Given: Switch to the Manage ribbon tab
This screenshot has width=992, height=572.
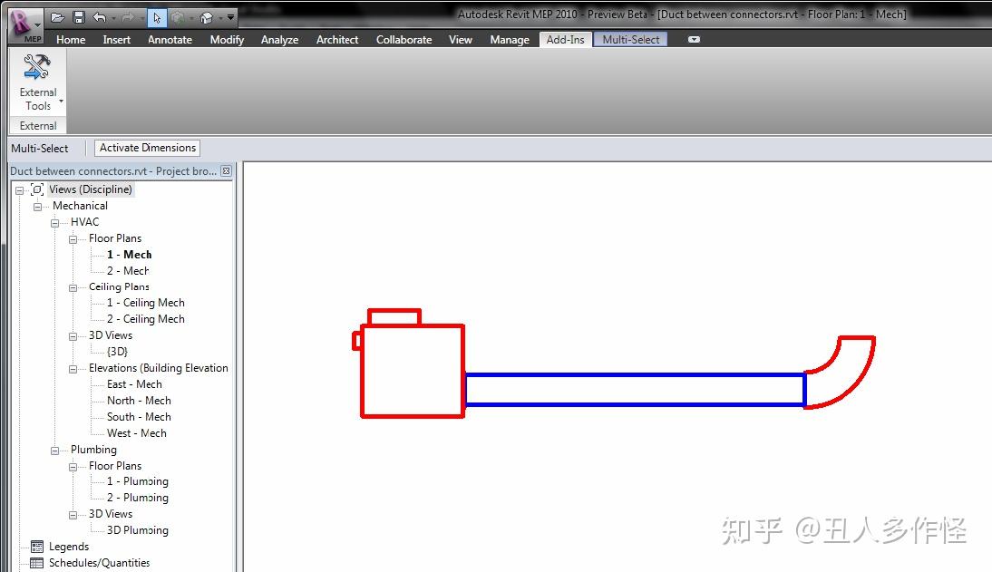Looking at the screenshot, I should pyautogui.click(x=509, y=39).
